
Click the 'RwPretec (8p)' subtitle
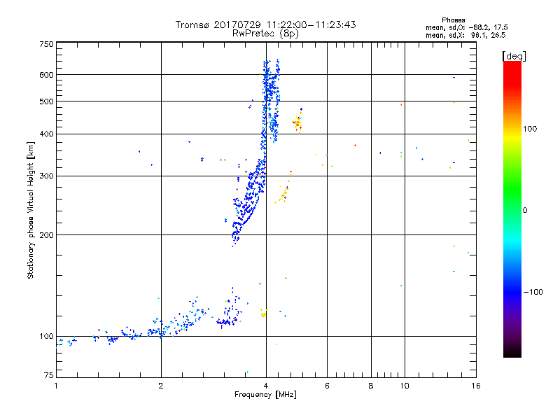tap(265, 34)
